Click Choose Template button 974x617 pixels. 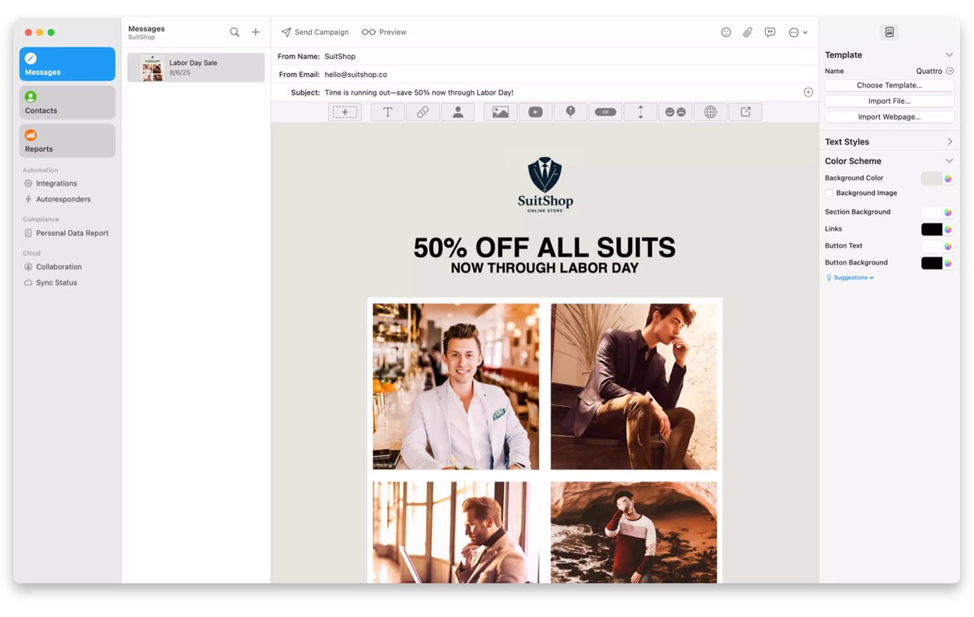click(889, 84)
